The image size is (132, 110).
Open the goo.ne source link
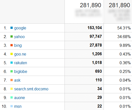tap(20, 54)
